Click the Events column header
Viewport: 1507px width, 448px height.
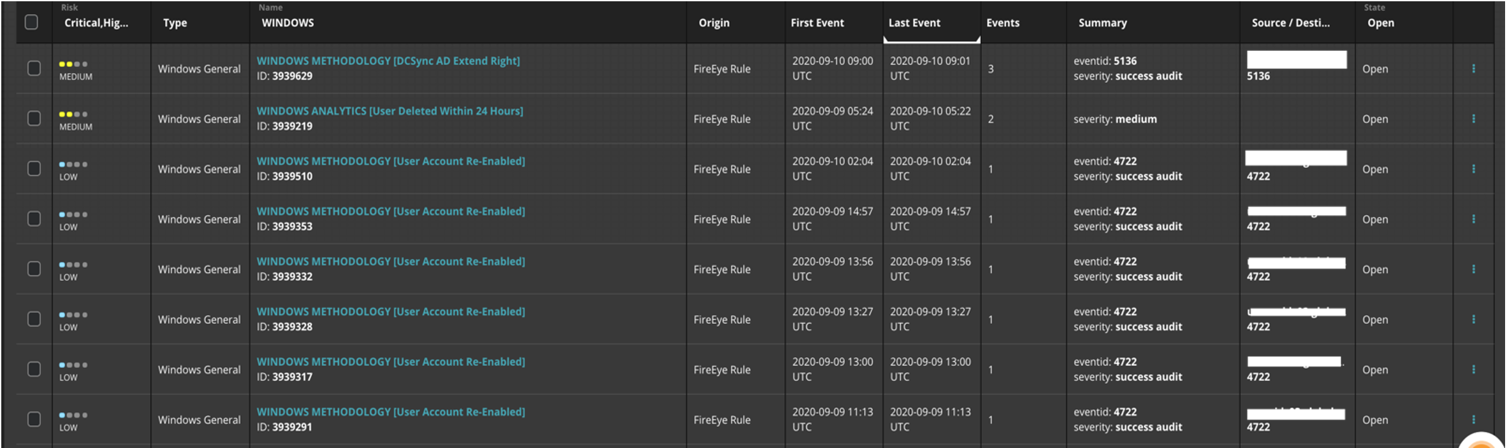tap(1003, 23)
